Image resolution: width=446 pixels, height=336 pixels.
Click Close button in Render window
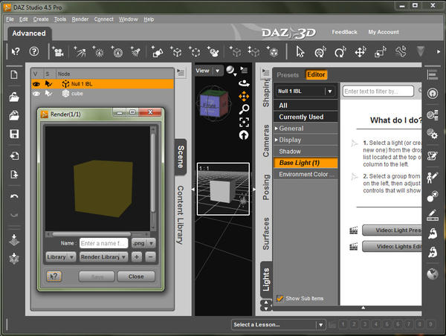[x=136, y=277]
